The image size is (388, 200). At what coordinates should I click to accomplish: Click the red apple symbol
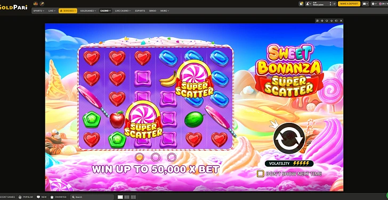pos(117,120)
